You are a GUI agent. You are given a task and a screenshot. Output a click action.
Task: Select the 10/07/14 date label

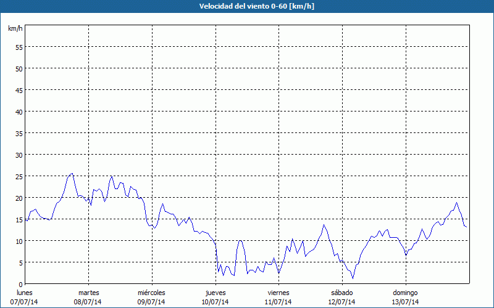coord(215,302)
